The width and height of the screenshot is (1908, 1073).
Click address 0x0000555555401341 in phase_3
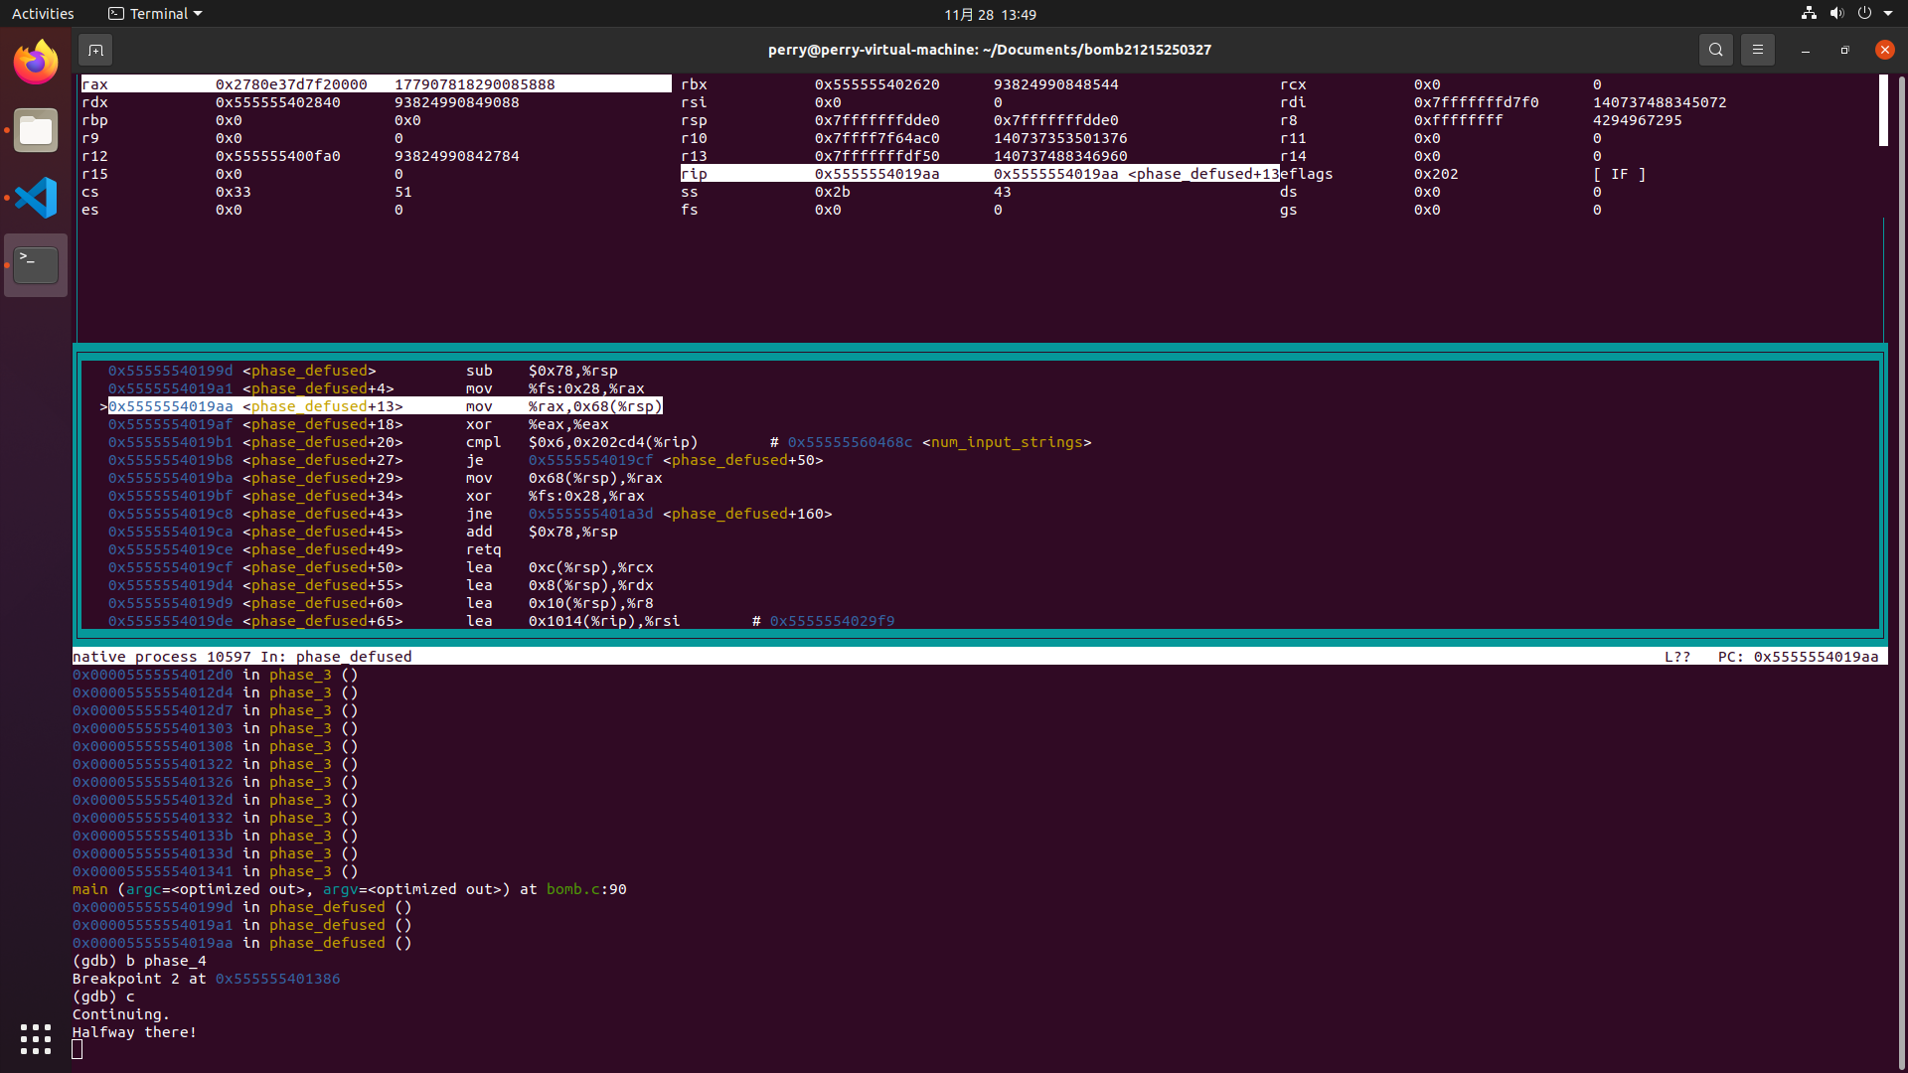pyautogui.click(x=152, y=871)
